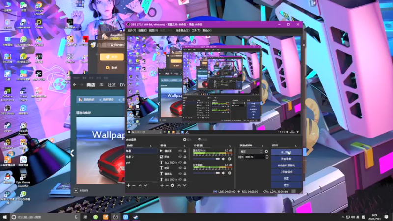Click 停止推流 stop streaming button
The height and width of the screenshot is (221, 393).
[286, 152]
